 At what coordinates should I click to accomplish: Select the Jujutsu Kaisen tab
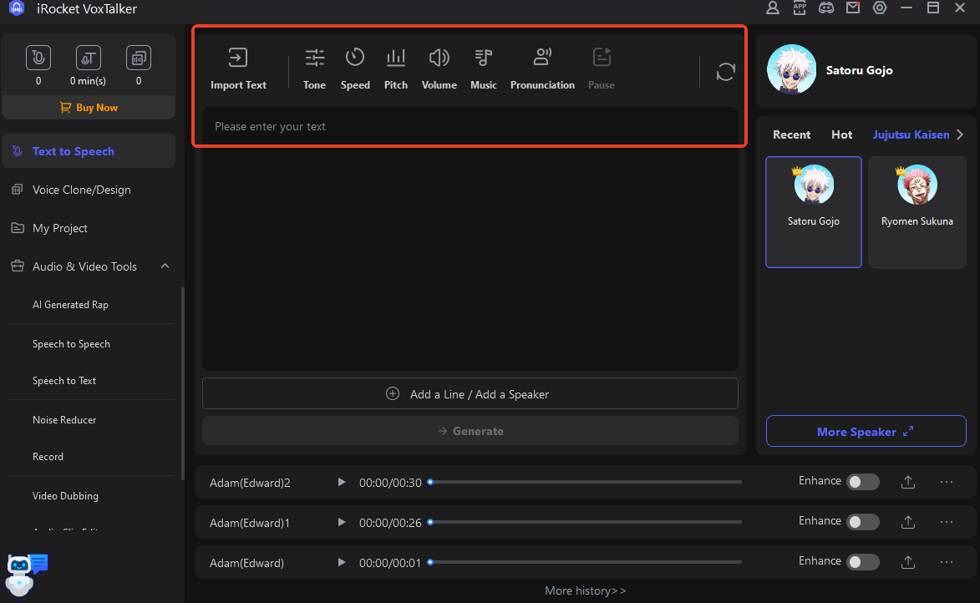[911, 134]
